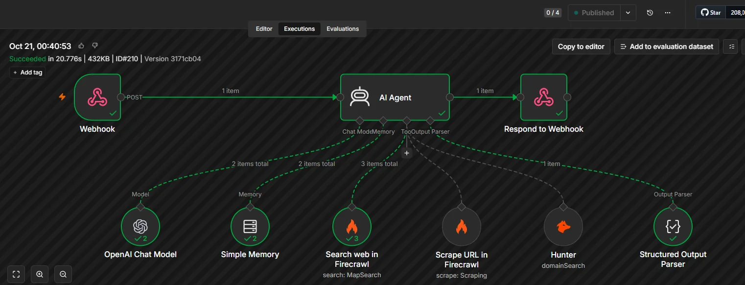The image size is (745, 285).
Task: Click the AI Agent Output Parser connector diamond
Action: click(430, 120)
